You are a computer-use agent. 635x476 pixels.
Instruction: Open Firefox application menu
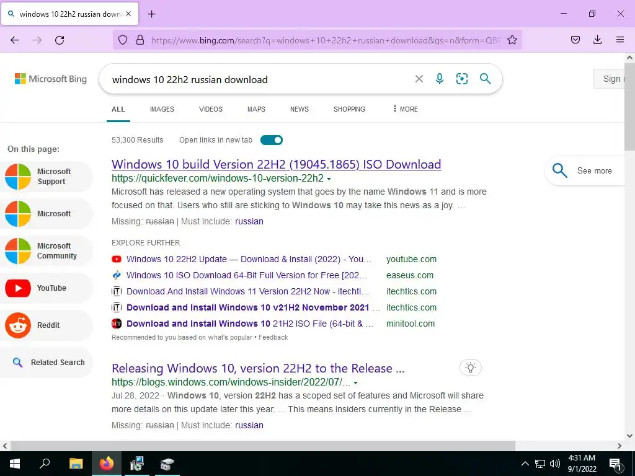click(x=619, y=40)
